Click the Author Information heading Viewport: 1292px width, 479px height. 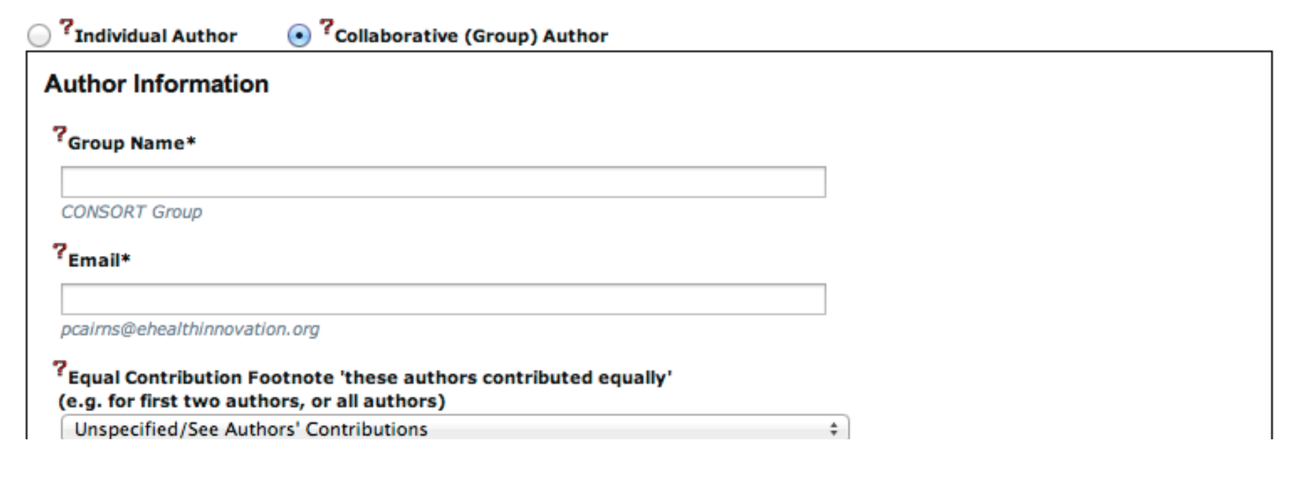pyautogui.click(x=157, y=84)
